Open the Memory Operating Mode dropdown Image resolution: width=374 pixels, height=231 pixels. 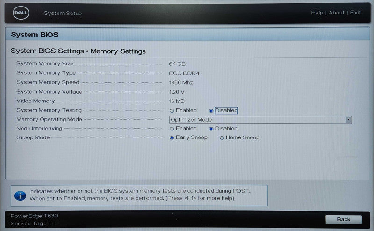pos(260,120)
